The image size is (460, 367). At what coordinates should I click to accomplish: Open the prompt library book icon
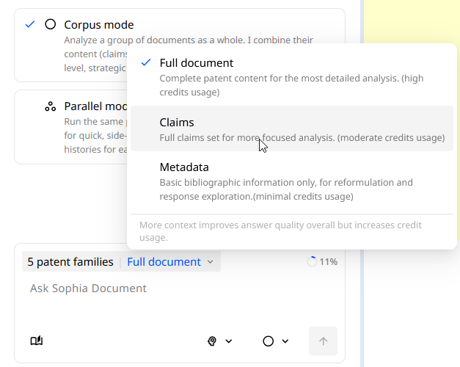coord(37,341)
